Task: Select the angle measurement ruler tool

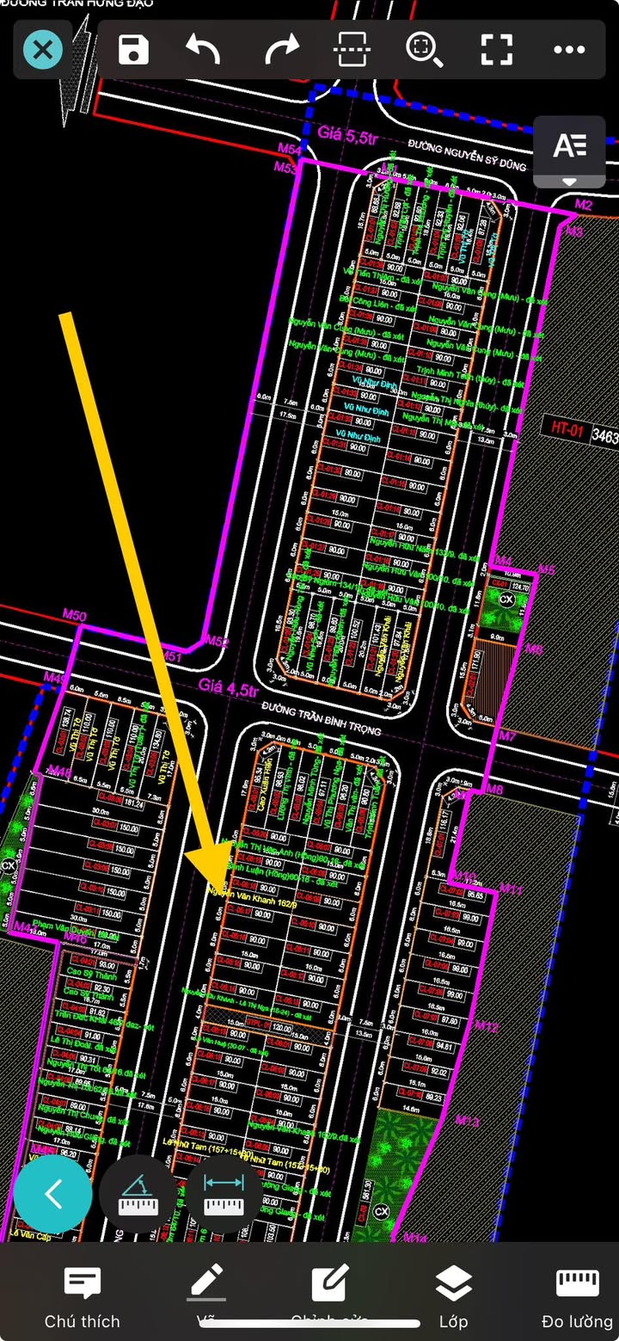Action: click(x=138, y=1196)
